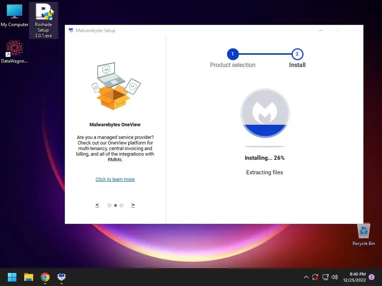Open the volume speaker tray icon
The width and height of the screenshot is (382, 286).
(335, 277)
